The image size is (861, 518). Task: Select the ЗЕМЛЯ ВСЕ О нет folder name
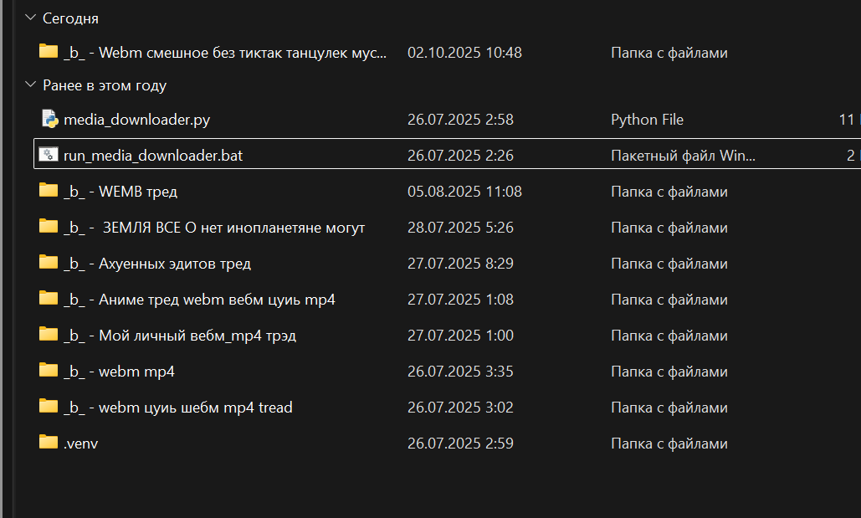(214, 228)
